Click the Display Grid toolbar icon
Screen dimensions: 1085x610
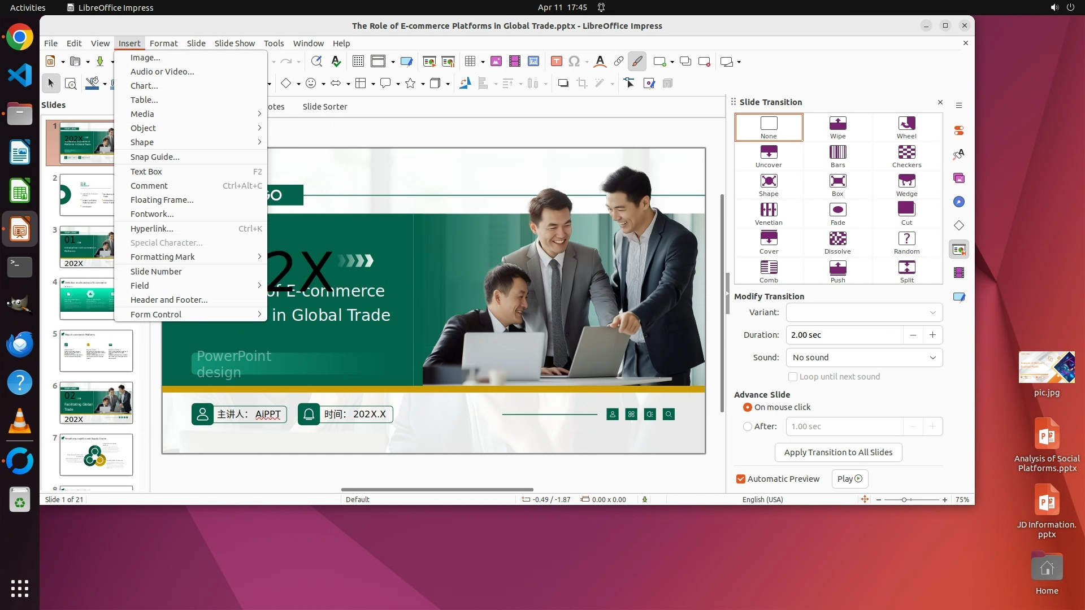point(358,62)
